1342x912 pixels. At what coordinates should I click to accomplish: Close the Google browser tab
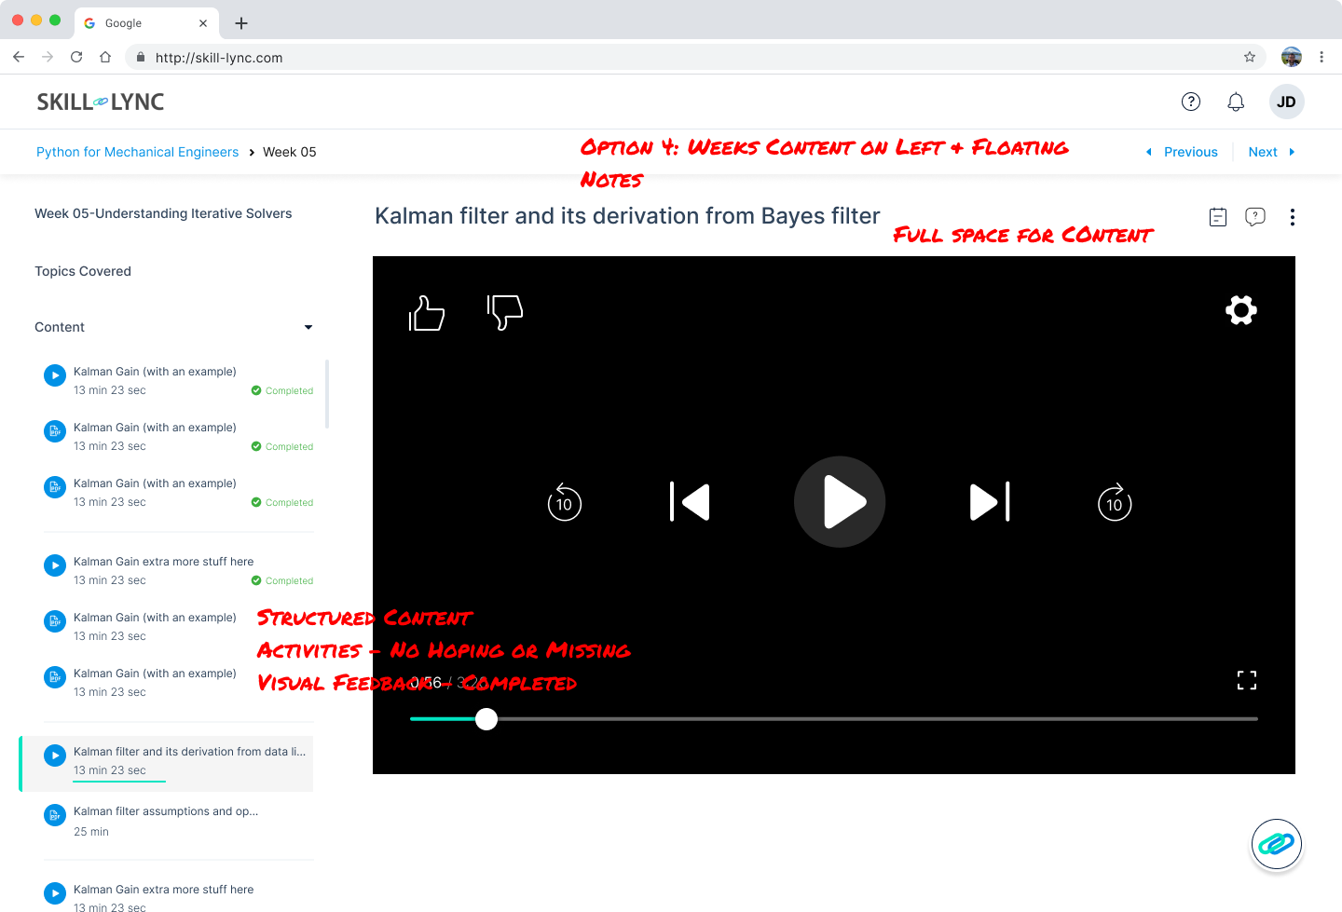[x=203, y=23]
